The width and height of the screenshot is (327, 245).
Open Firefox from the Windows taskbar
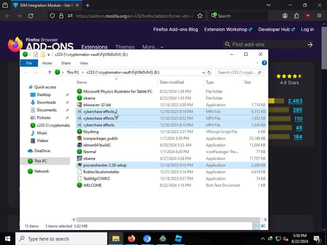click(131, 239)
